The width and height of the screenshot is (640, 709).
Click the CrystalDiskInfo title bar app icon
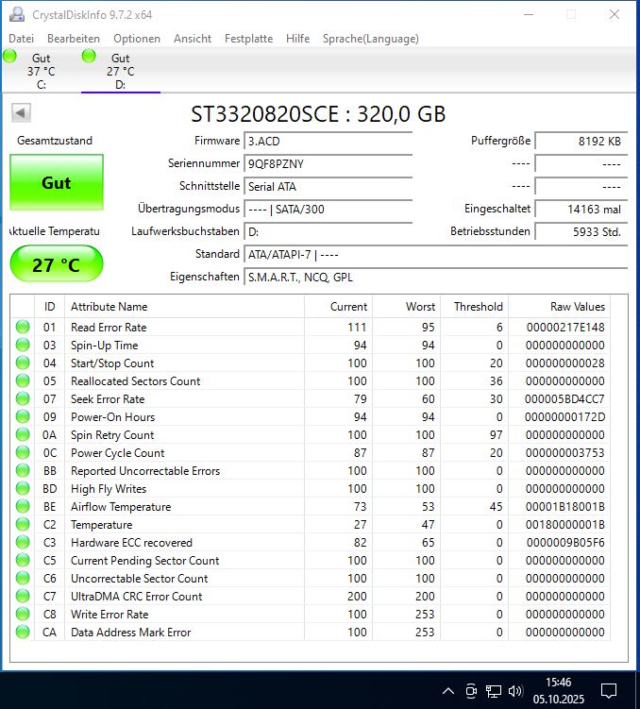point(17,14)
